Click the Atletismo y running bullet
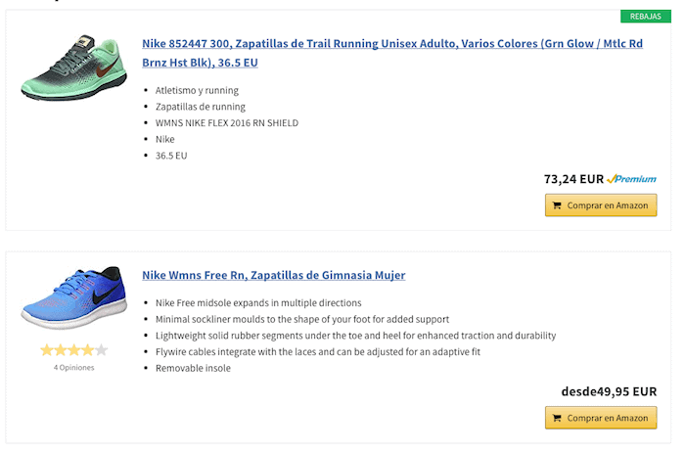This screenshot has height=453, width=685. coord(197,90)
